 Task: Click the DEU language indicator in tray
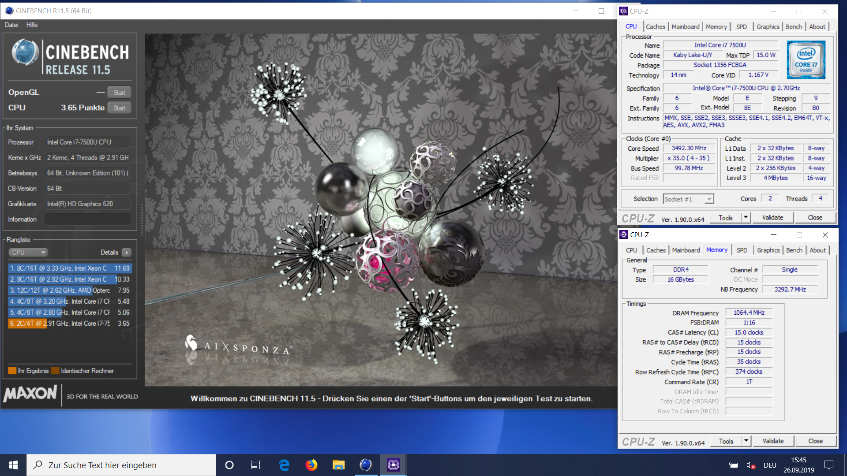770,465
